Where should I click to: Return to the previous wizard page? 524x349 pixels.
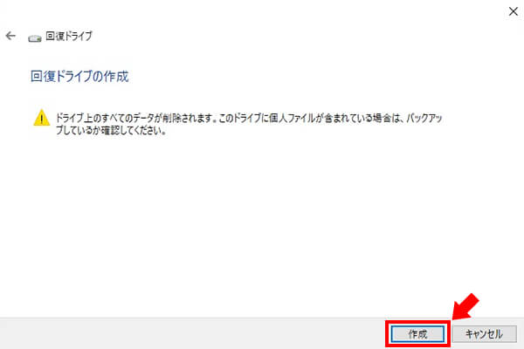[x=10, y=36]
